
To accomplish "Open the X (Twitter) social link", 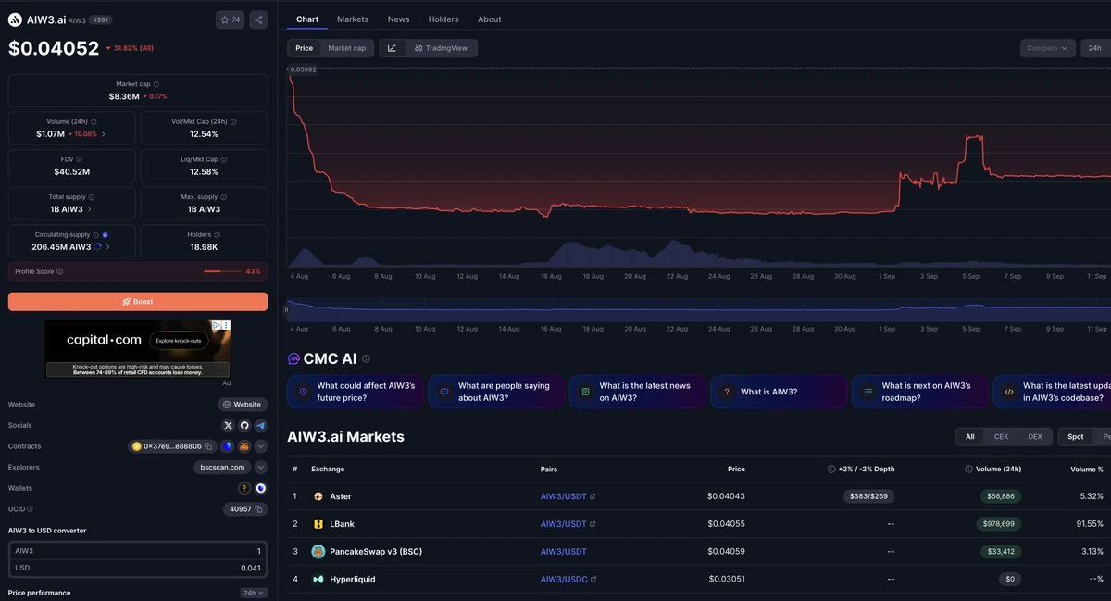I will pos(229,425).
